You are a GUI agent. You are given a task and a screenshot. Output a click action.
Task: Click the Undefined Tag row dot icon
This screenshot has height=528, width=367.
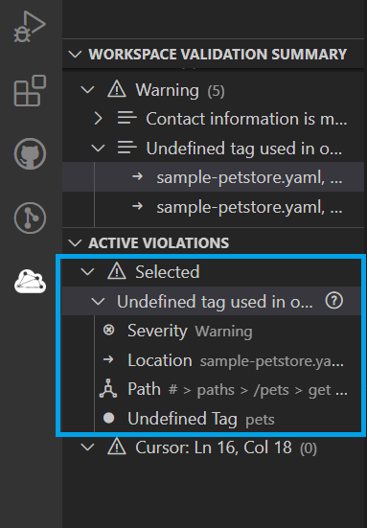coord(108,418)
